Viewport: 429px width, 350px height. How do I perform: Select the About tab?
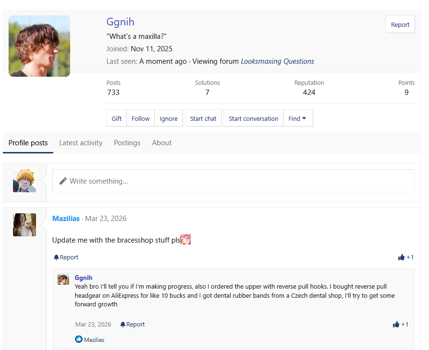(x=161, y=143)
